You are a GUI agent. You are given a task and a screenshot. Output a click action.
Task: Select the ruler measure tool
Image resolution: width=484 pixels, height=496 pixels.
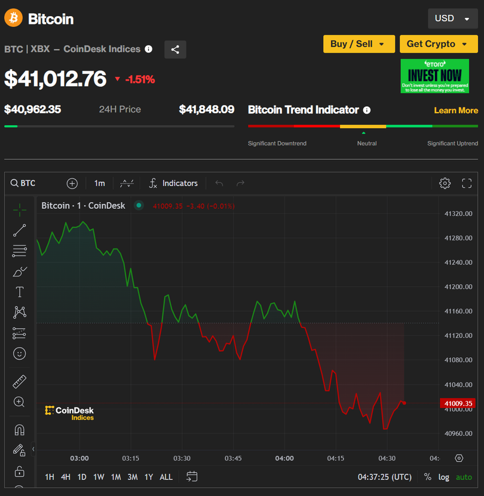[x=19, y=382]
